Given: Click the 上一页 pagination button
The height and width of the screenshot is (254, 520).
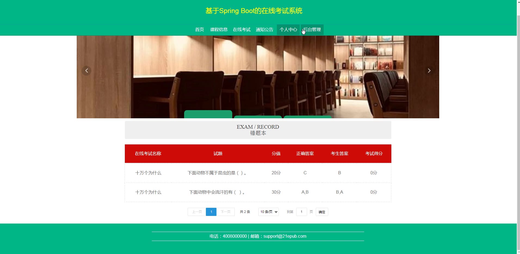Looking at the screenshot, I should [197, 212].
